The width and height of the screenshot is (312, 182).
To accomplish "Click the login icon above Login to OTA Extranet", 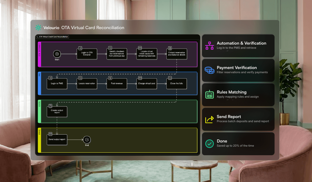I will point(80,48).
